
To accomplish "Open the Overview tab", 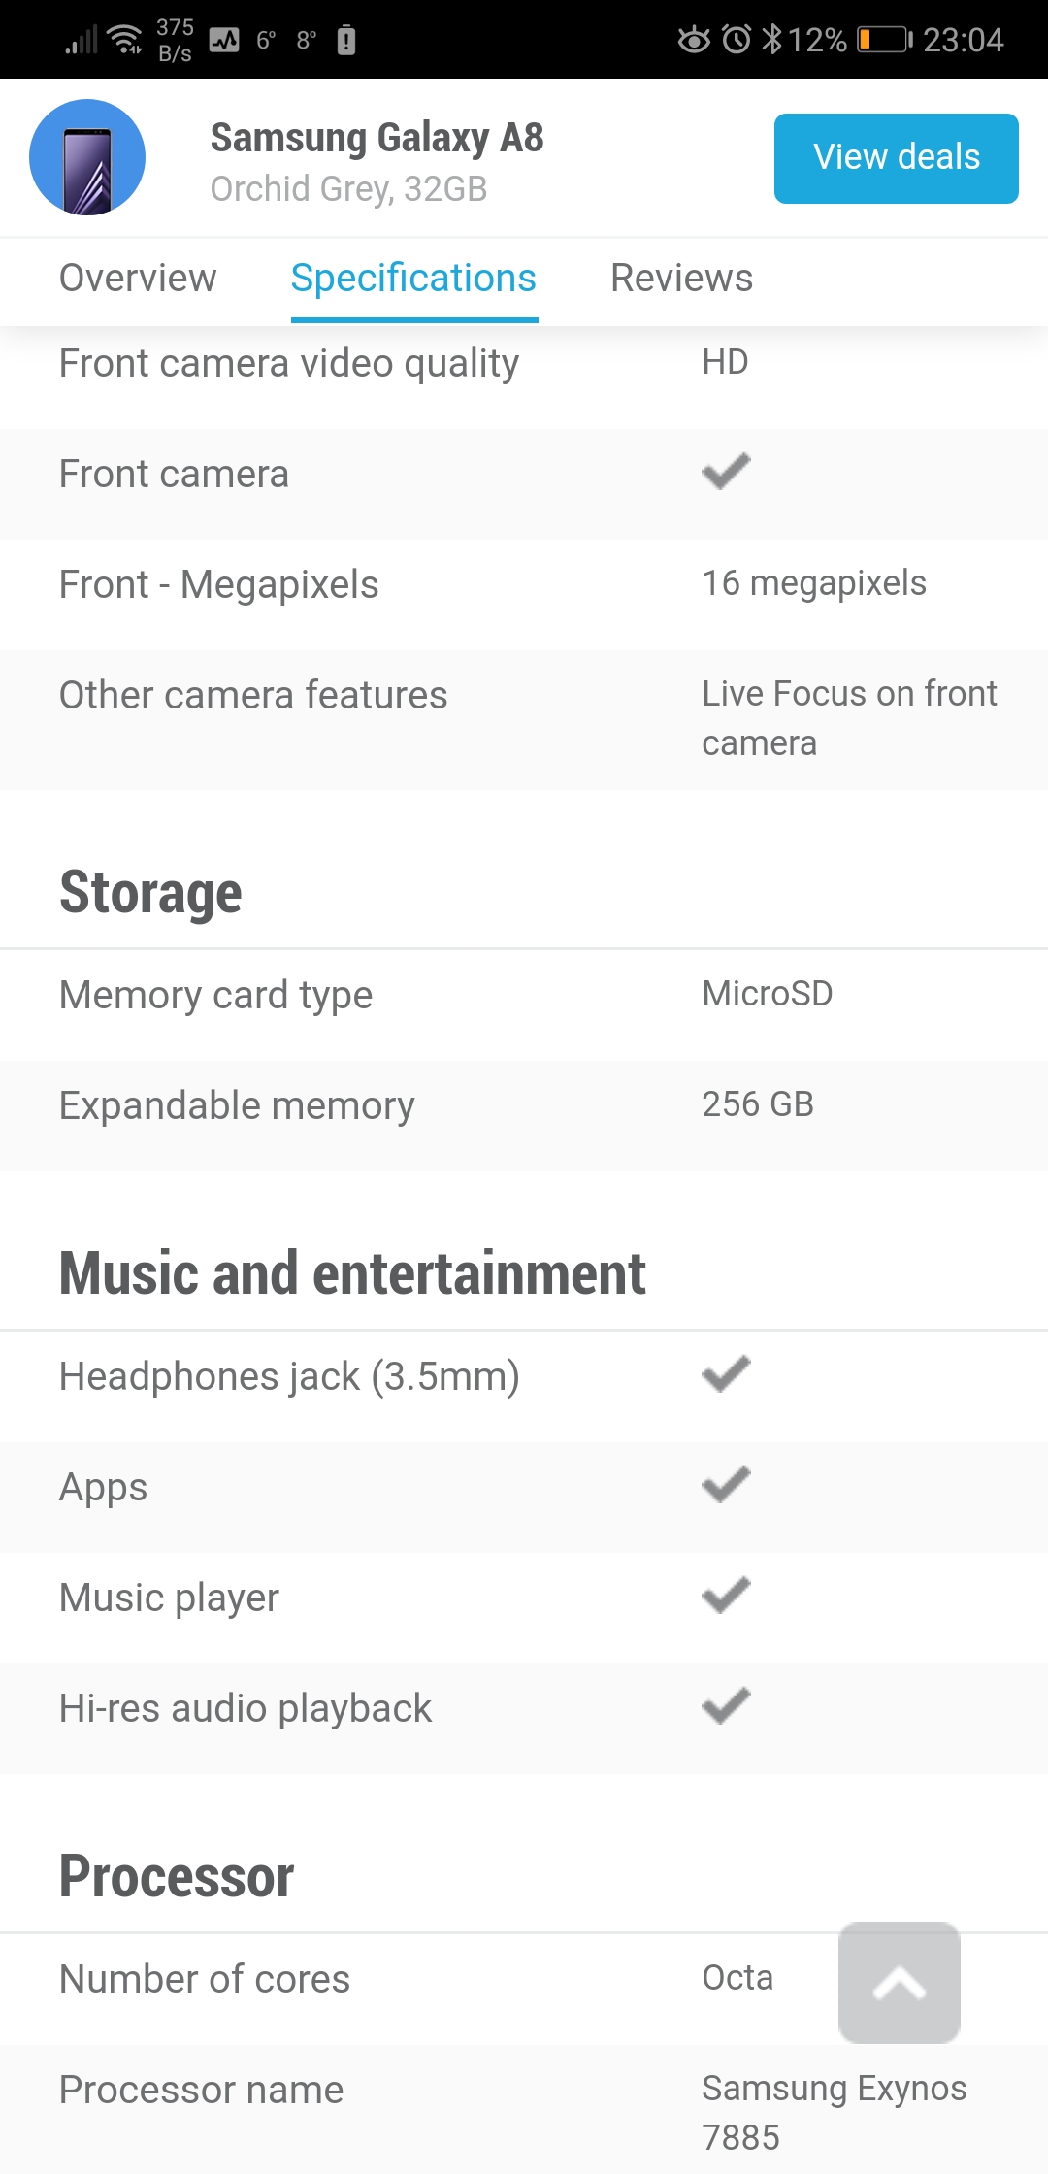I will click(138, 279).
